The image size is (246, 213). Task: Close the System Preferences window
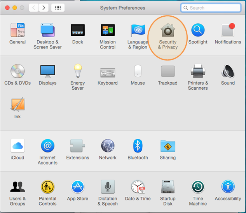tap(7, 7)
